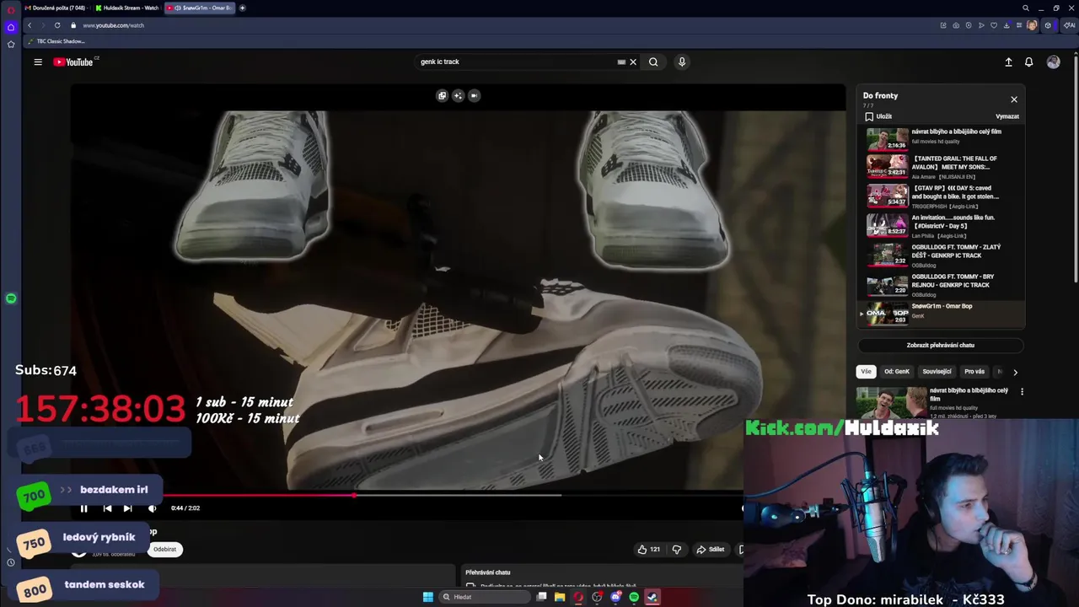Open the green sidebar Spotify icon

click(11, 298)
